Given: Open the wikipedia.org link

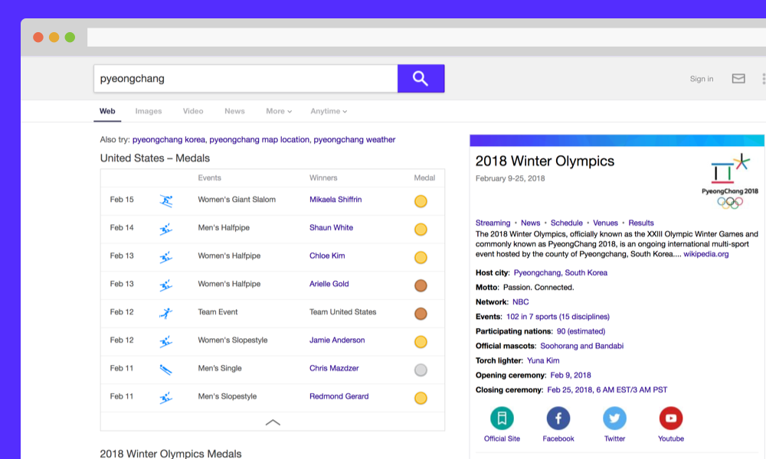Looking at the screenshot, I should pyautogui.click(x=706, y=254).
